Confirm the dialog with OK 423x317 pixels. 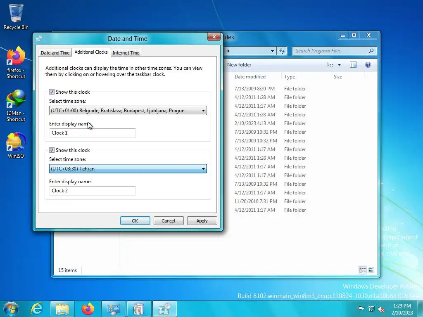click(x=135, y=221)
